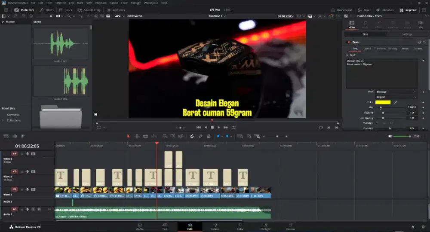Screen dimensions: 430x232
Task: Open the timeline view options icon
Action: (6, 136)
